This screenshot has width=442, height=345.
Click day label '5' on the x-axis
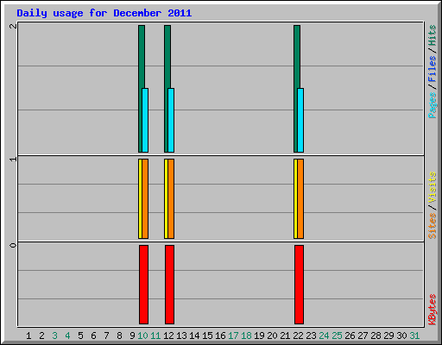[x=80, y=336]
